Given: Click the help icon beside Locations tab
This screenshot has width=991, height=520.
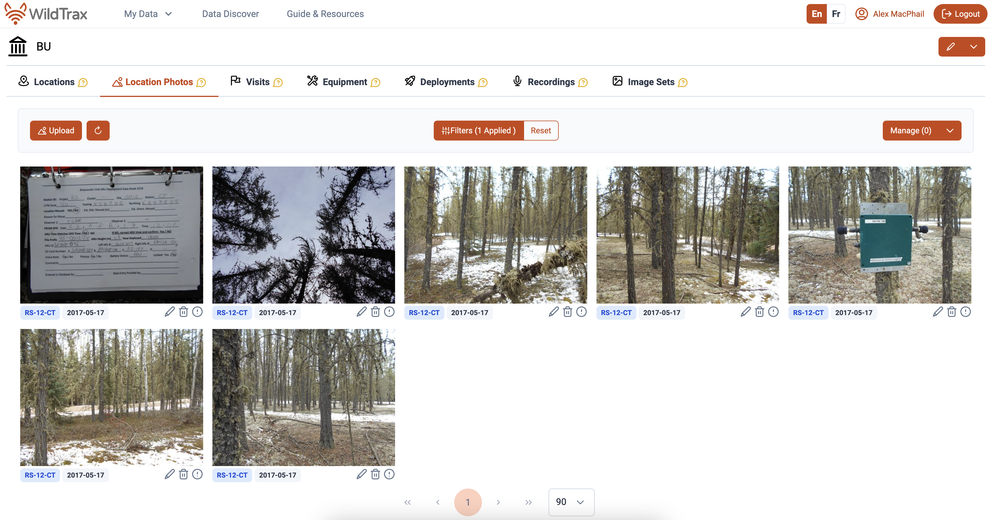Looking at the screenshot, I should [83, 82].
